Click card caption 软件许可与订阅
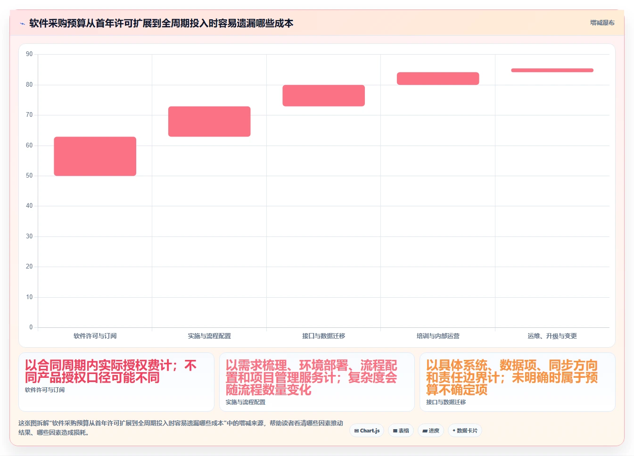The width and height of the screenshot is (634, 456). pyautogui.click(x=45, y=390)
